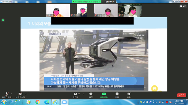Switch to Zoom taskbar button
188x105 pixels.
(x=65, y=102)
